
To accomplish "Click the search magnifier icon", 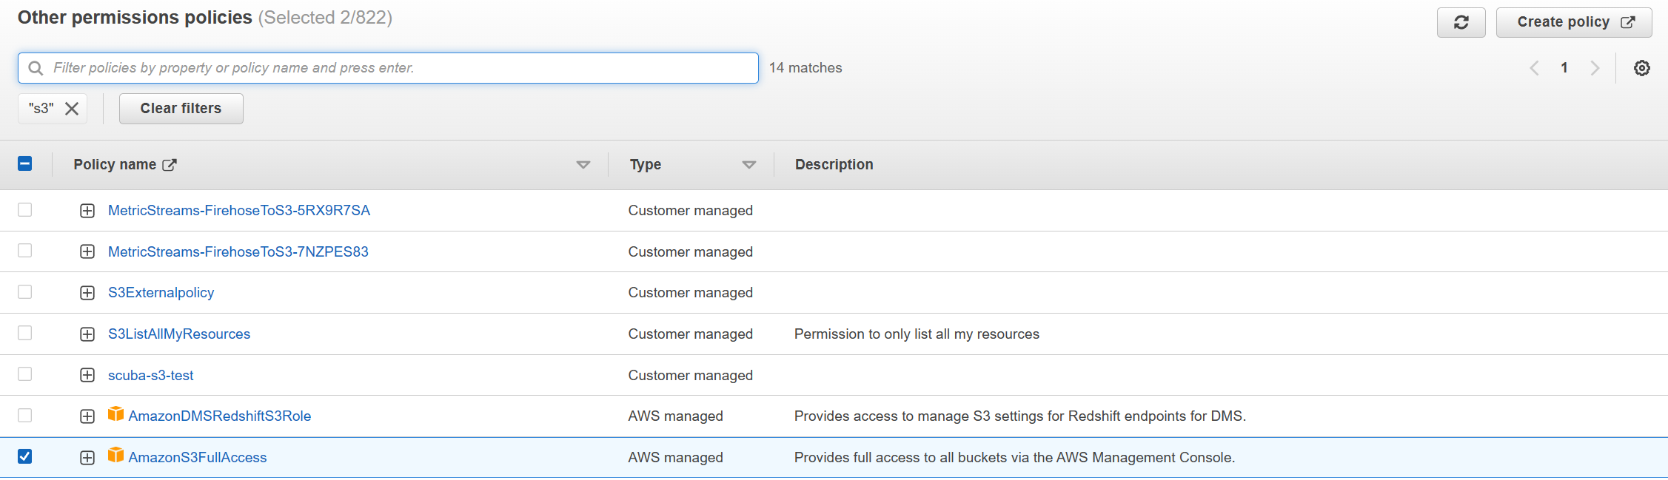I will click(x=36, y=68).
